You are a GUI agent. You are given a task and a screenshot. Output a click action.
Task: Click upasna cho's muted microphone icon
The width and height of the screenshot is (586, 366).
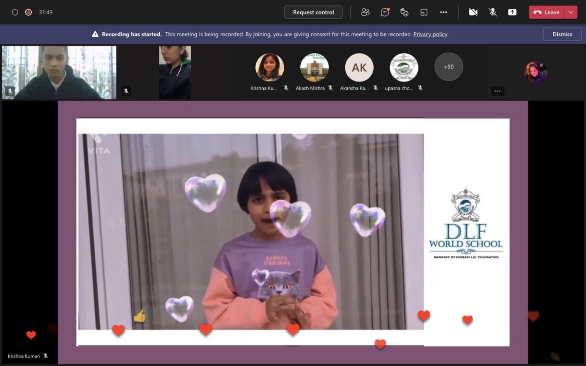(421, 88)
